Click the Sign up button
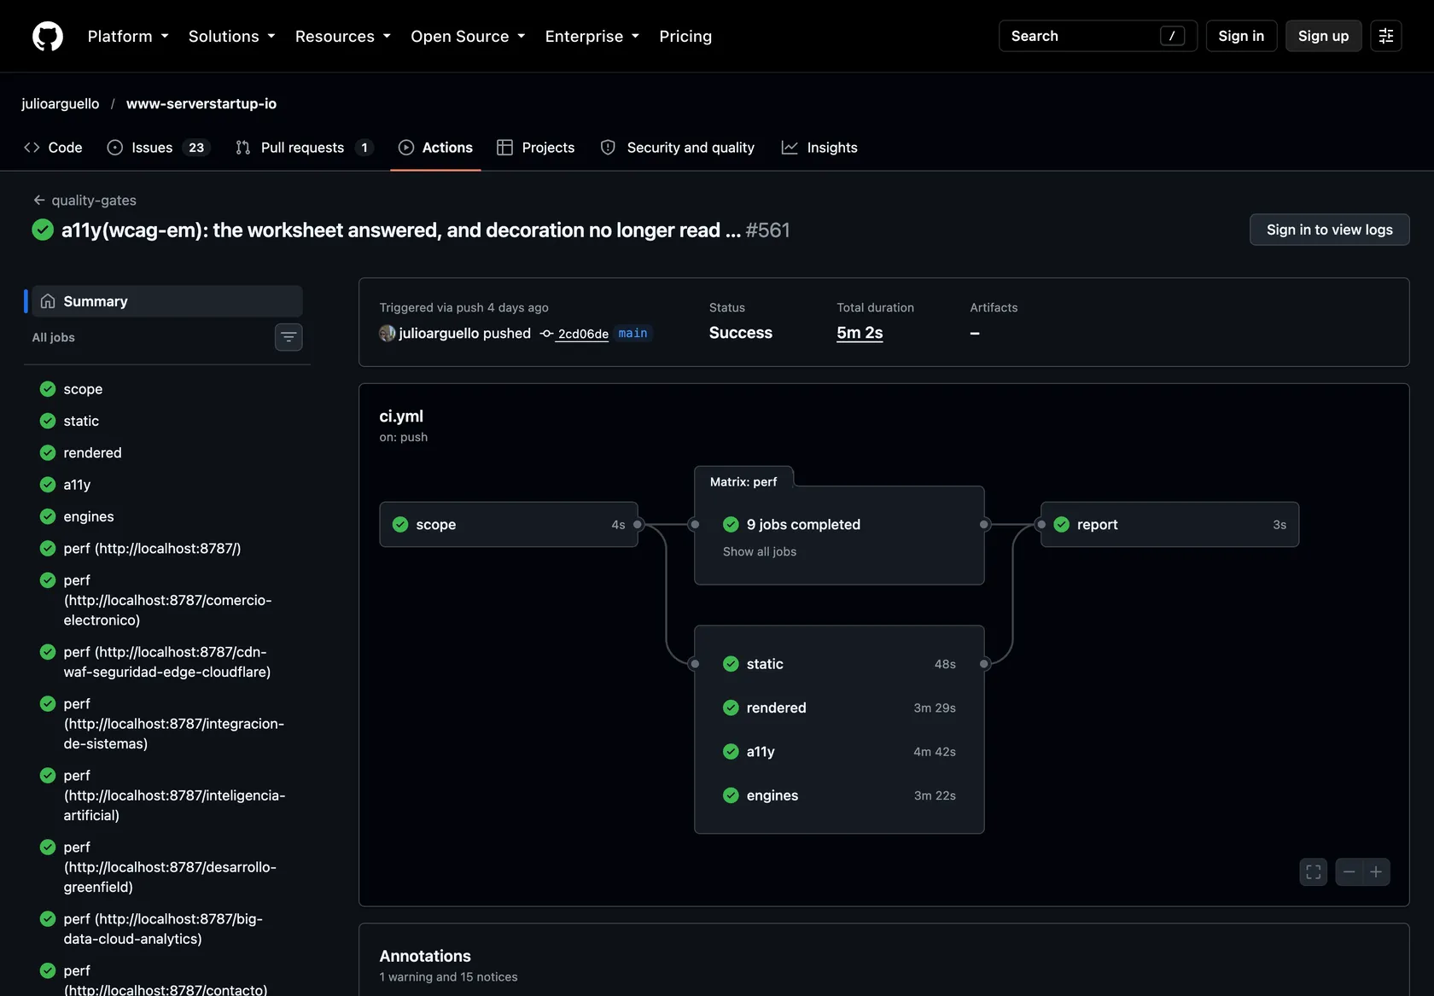This screenshot has height=996, width=1434. point(1323,36)
